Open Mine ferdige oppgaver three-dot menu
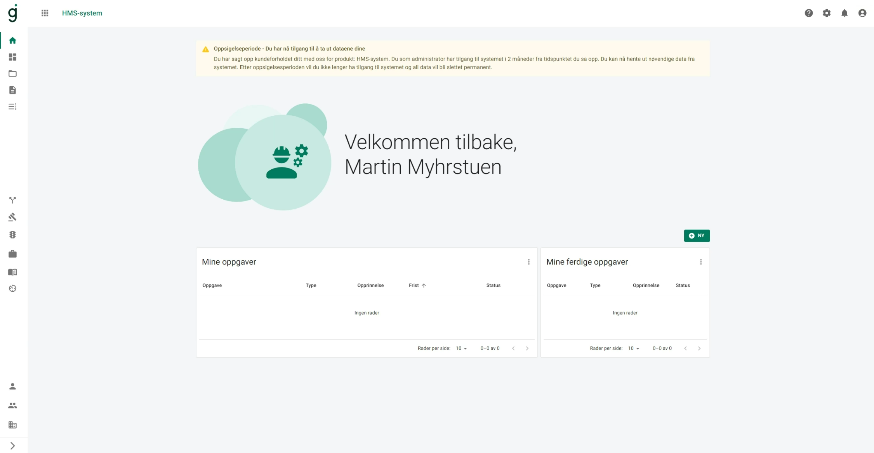This screenshot has width=874, height=453. click(x=701, y=262)
